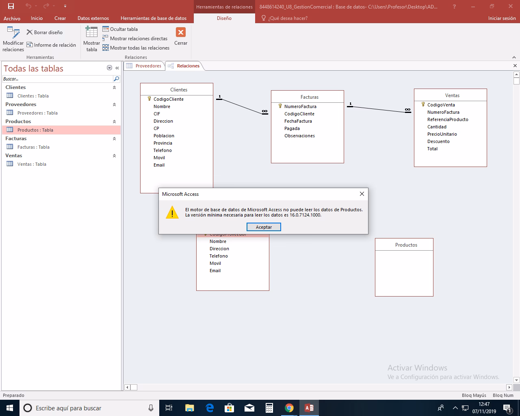Click the warning icon in dialog
Screen dimensions: 520x416
(172, 212)
